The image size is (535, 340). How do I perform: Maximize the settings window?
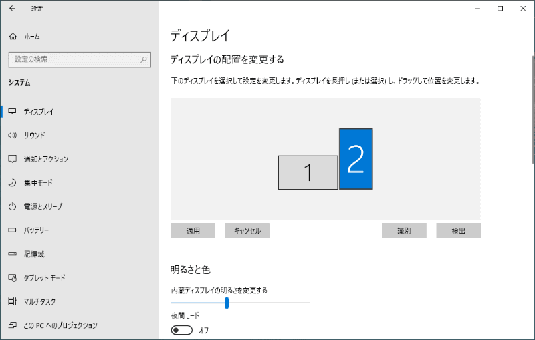[x=500, y=9]
